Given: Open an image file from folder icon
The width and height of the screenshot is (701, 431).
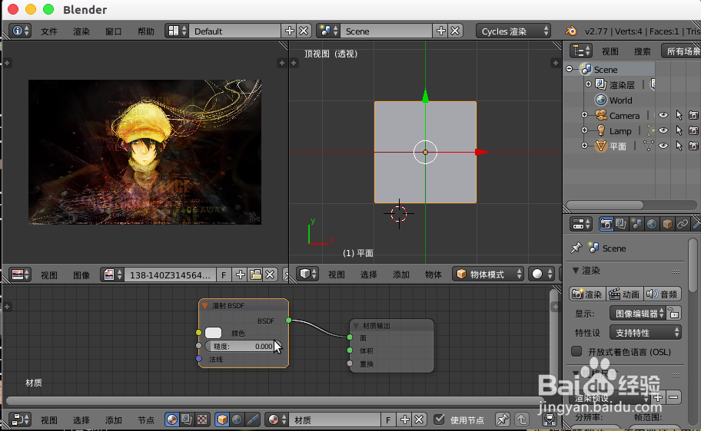Looking at the screenshot, I should (x=256, y=275).
